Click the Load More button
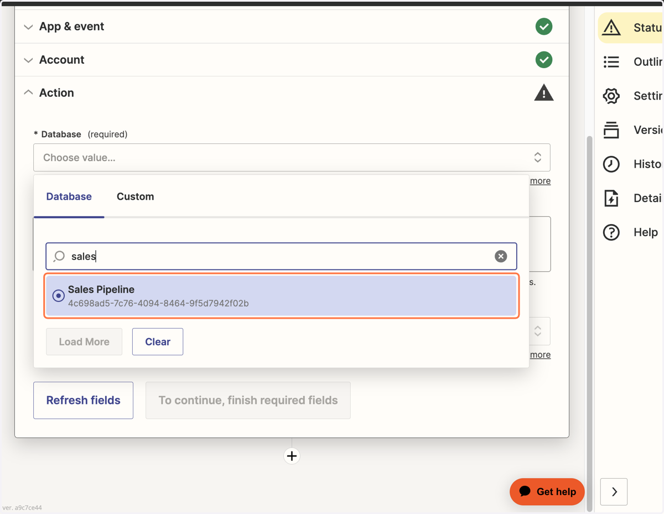The height and width of the screenshot is (514, 664). [84, 341]
